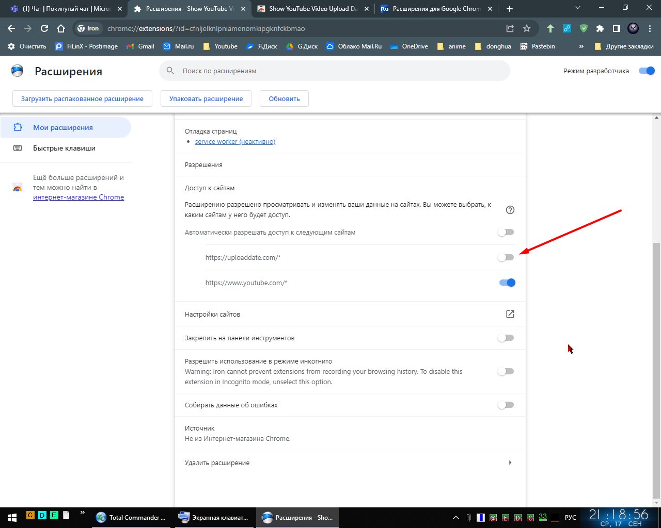Click the browser reload page icon
Image resolution: width=661 pixels, height=528 pixels.
(44, 28)
